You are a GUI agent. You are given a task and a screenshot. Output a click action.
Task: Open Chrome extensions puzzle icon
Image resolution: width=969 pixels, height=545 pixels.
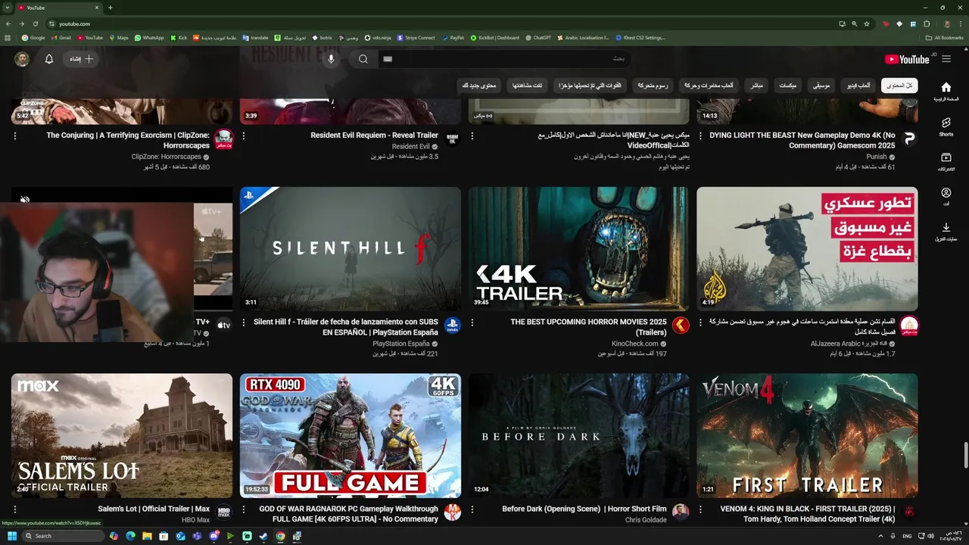(x=927, y=23)
